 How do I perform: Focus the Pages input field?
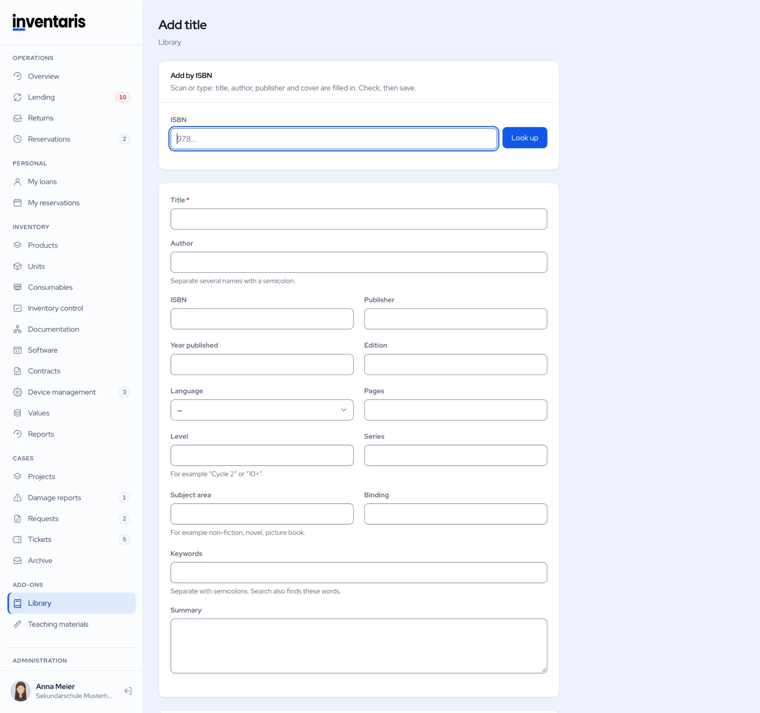coord(456,410)
